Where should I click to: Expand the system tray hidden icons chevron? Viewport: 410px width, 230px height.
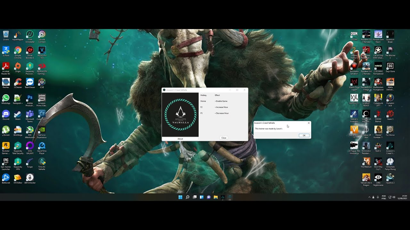click(x=369, y=197)
